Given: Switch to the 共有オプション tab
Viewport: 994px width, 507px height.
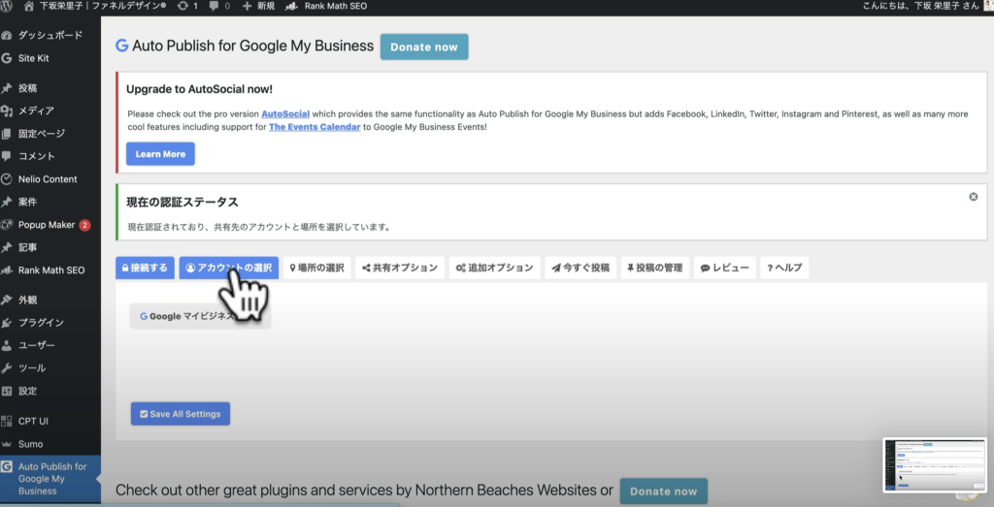Looking at the screenshot, I should 400,268.
